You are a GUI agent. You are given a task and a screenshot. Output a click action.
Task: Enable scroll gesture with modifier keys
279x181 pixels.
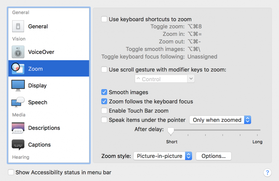click(x=104, y=69)
